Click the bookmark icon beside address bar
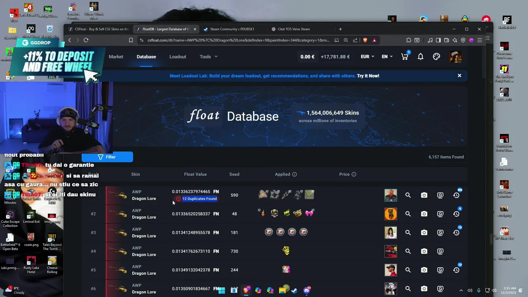Screen dimensions: 528x297 pos(131,40)
